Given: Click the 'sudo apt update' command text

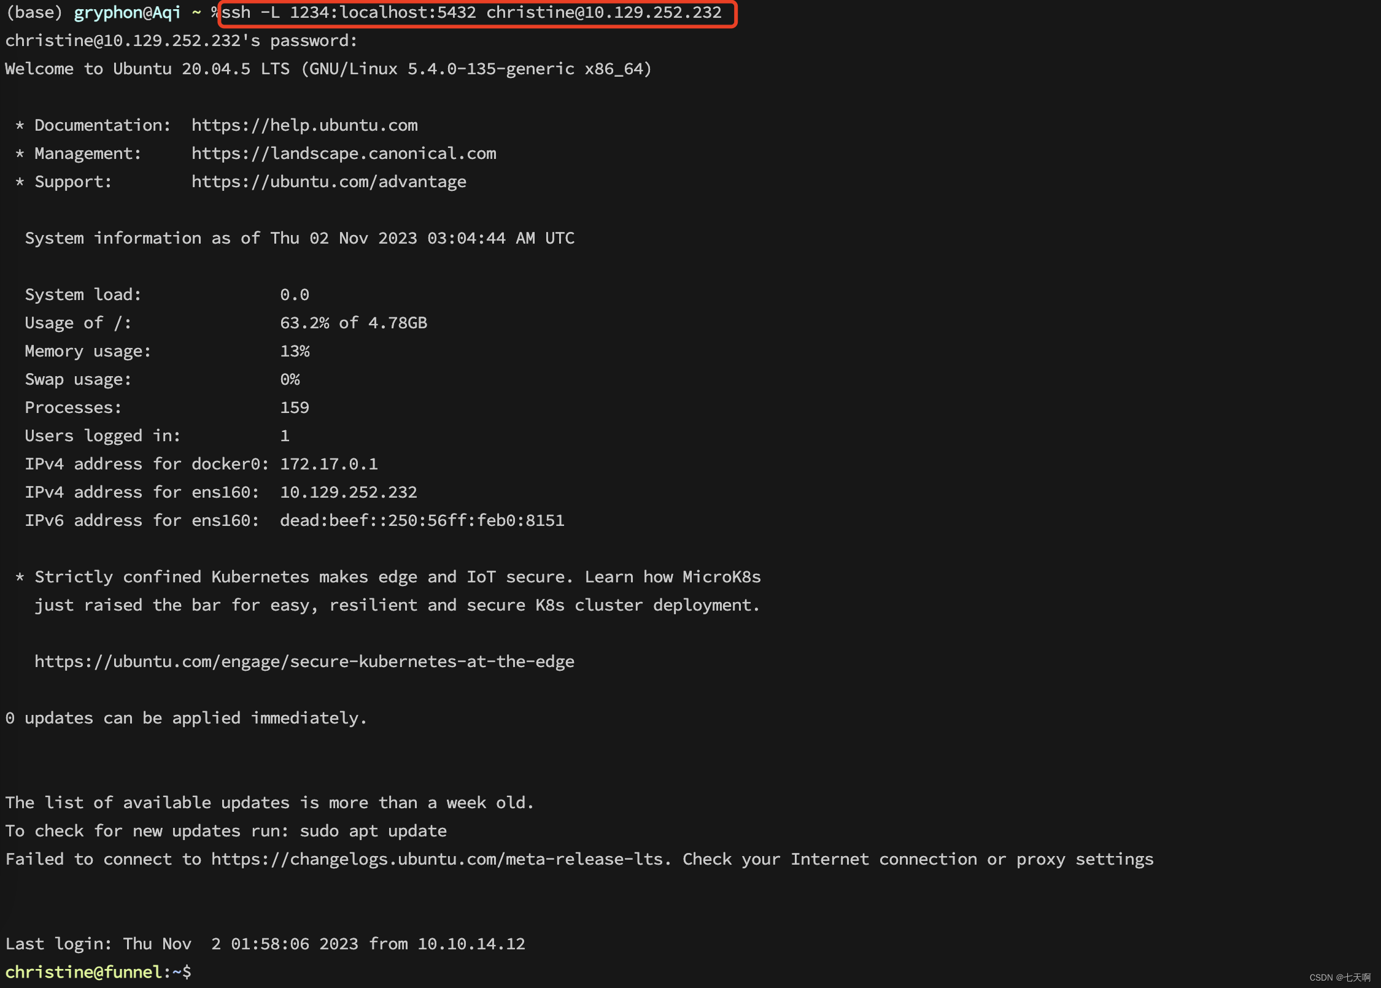Looking at the screenshot, I should point(373,831).
